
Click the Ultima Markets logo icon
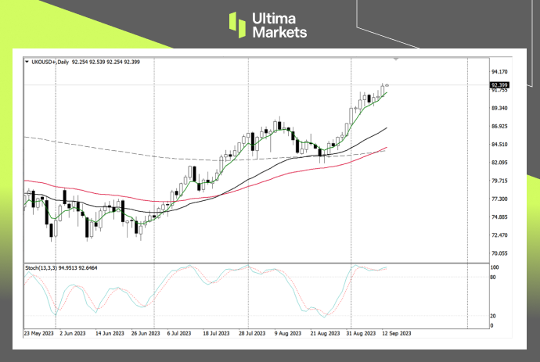point(238,25)
